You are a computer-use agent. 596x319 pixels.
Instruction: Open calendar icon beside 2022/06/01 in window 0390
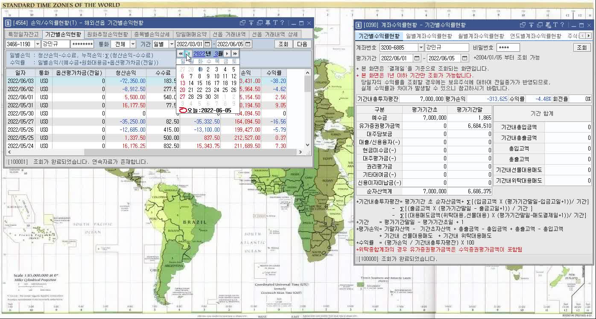click(417, 58)
